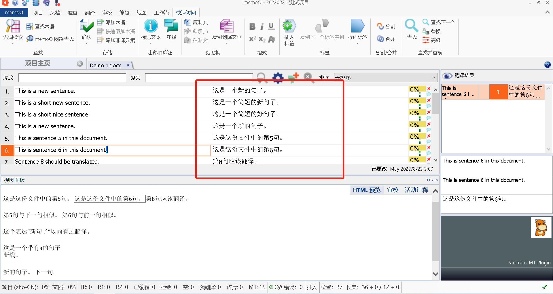This screenshot has width=553, height=294.
Task: Click the Join segments icon
Action: click(x=380, y=39)
